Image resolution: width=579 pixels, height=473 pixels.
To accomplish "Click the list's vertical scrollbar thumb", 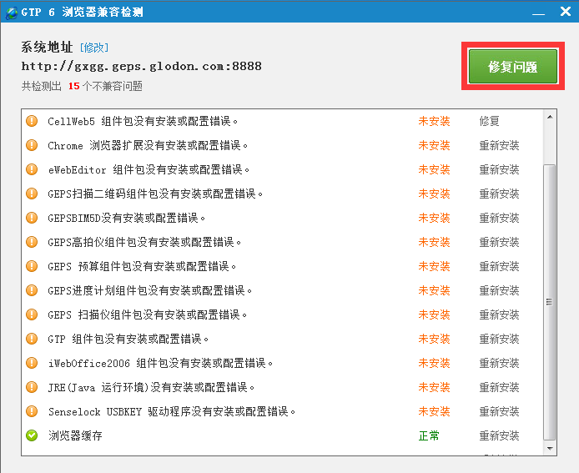I will tap(548, 300).
